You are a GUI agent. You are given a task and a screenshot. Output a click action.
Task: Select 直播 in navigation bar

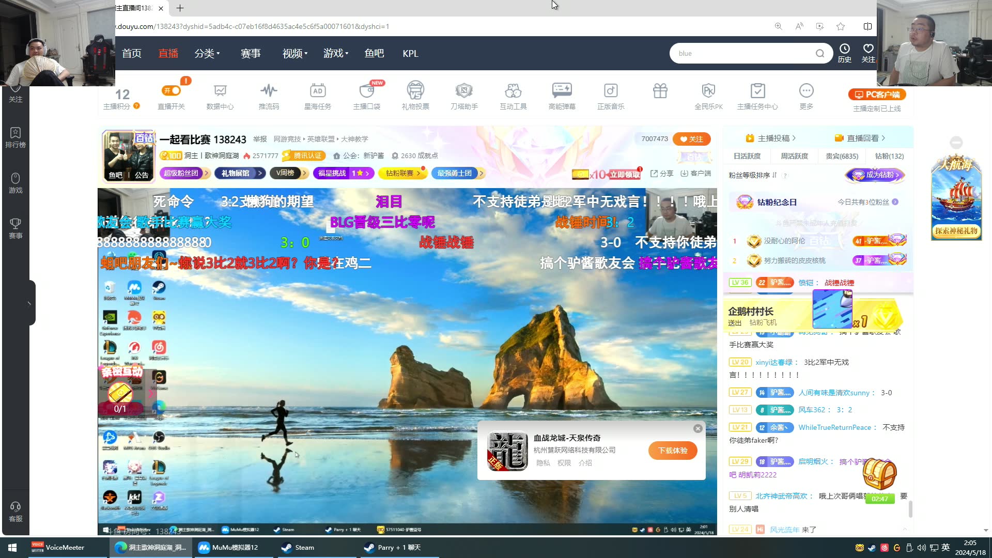168,53
